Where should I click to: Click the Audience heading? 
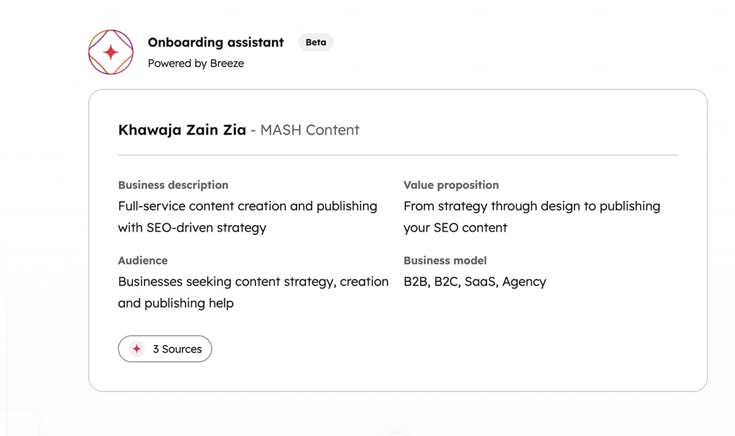point(143,260)
